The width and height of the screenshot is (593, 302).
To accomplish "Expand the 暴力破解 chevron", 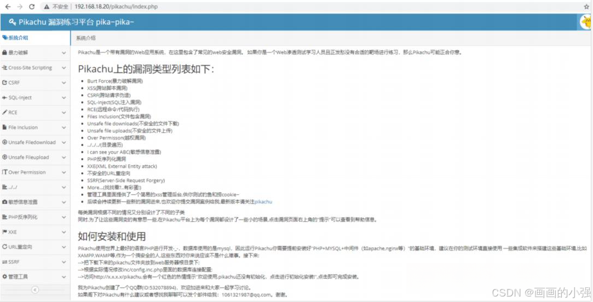I will (x=64, y=53).
